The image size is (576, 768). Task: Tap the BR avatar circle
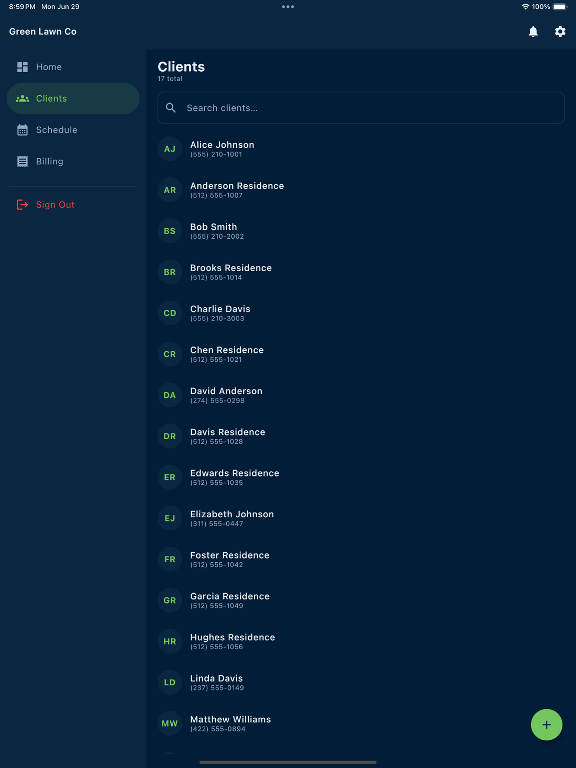pos(170,272)
